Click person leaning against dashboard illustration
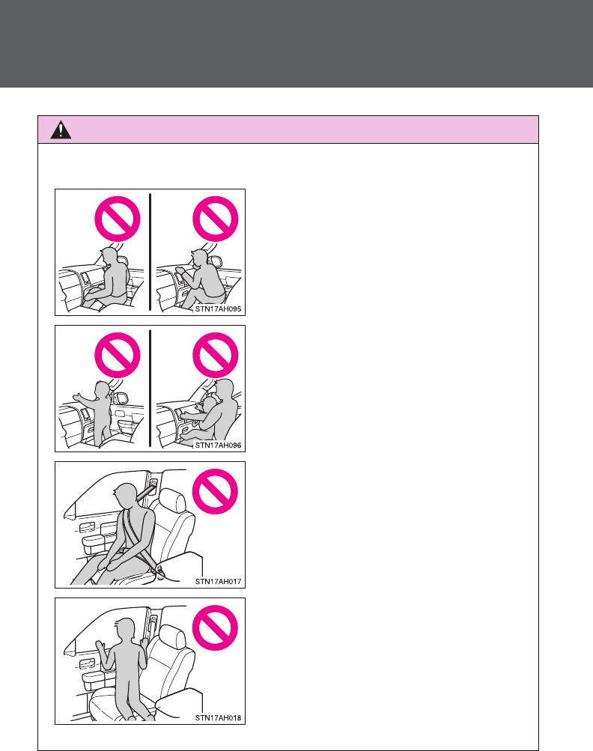Image resolution: width=593 pixels, height=751 pixels. pos(201,279)
